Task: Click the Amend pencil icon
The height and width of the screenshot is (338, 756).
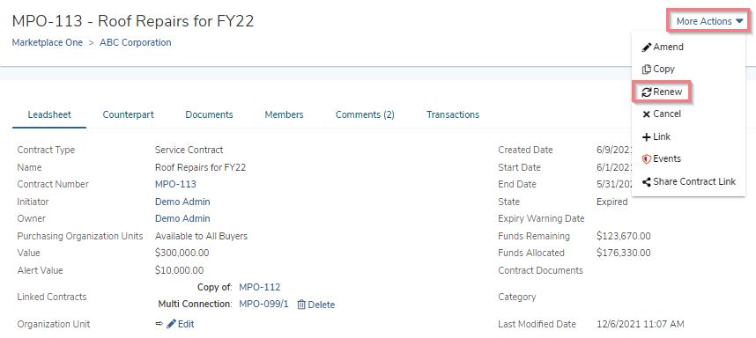Action: [x=647, y=48]
